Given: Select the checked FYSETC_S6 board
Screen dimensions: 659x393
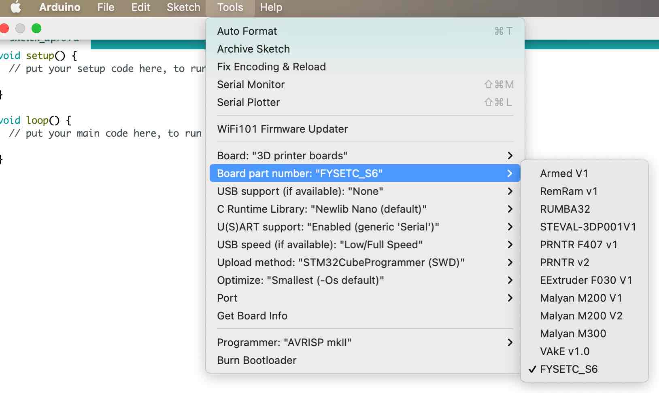Looking at the screenshot, I should [x=585, y=369].
